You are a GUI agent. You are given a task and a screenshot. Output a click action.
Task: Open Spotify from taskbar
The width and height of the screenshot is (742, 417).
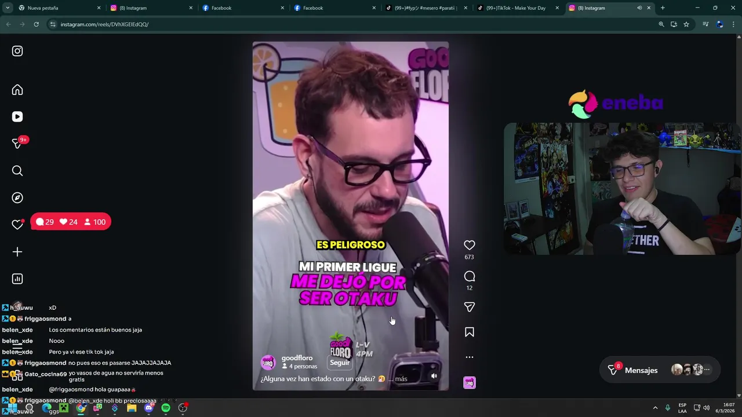click(166, 408)
